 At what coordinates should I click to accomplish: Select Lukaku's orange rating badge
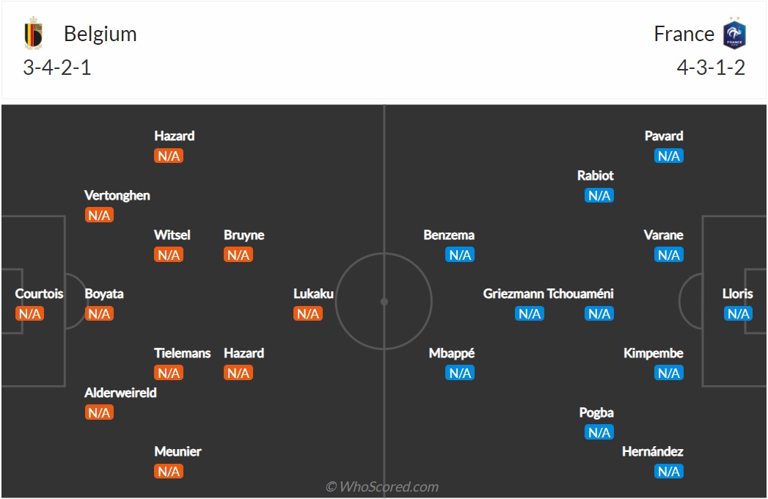pyautogui.click(x=308, y=314)
